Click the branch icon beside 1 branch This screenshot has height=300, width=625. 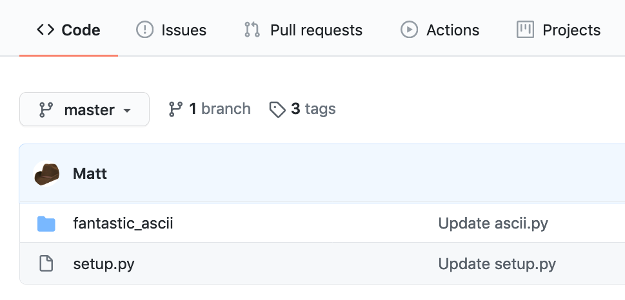click(175, 109)
